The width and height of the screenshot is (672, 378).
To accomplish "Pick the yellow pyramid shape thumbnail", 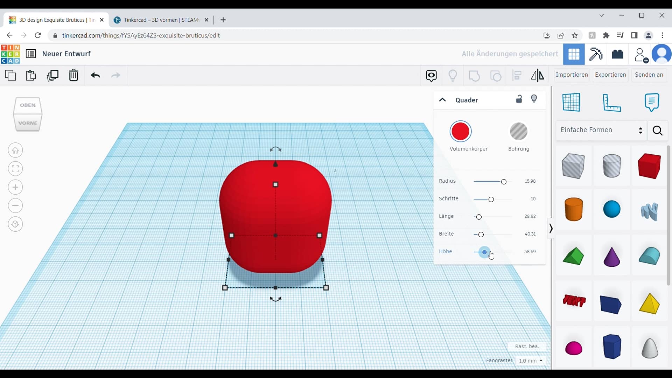I will click(x=649, y=303).
